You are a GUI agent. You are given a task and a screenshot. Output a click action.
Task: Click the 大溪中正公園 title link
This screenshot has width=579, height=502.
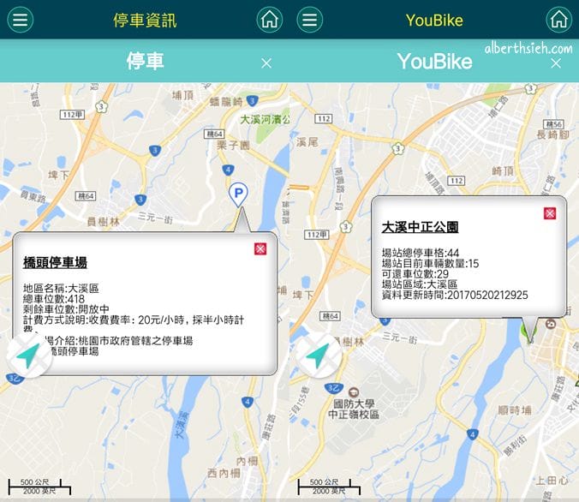click(420, 227)
